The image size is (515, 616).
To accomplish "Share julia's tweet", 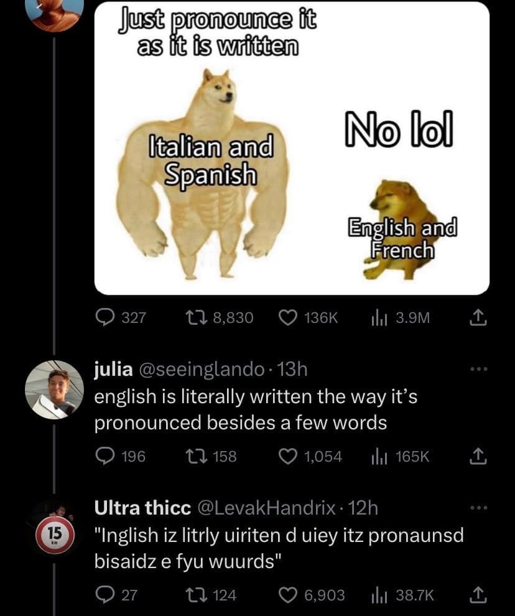I will click(x=478, y=457).
